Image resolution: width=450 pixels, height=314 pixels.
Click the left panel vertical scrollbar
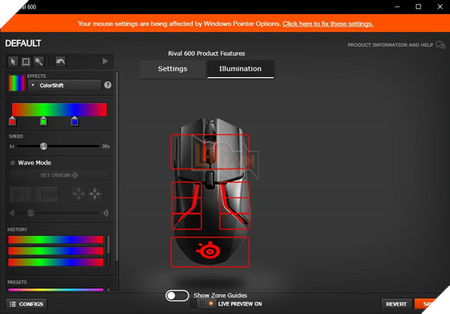[117, 166]
